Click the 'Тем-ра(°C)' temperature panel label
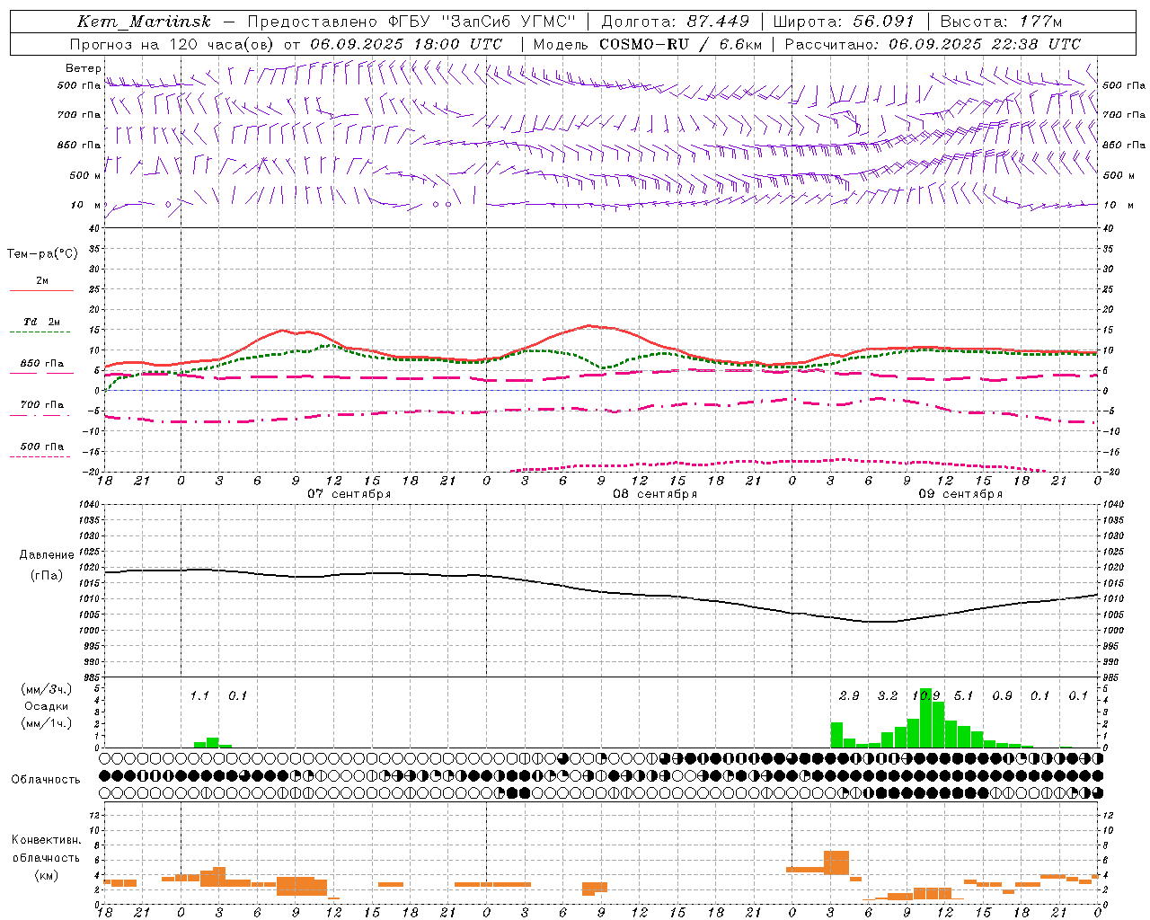The image size is (1150, 920). click(x=42, y=254)
